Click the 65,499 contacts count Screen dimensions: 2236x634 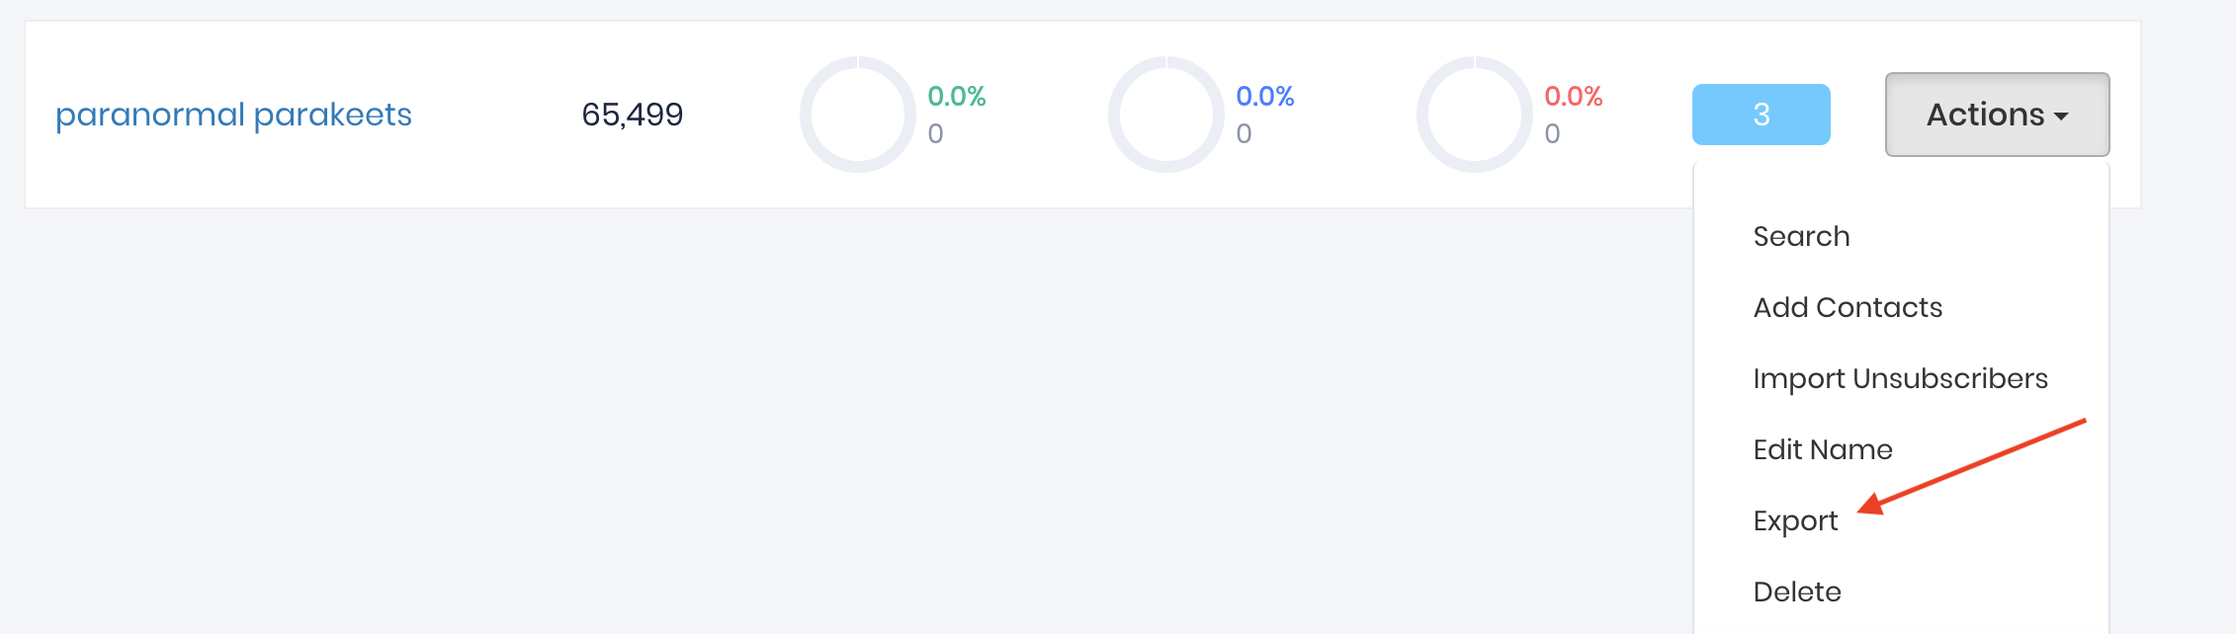pyautogui.click(x=633, y=115)
